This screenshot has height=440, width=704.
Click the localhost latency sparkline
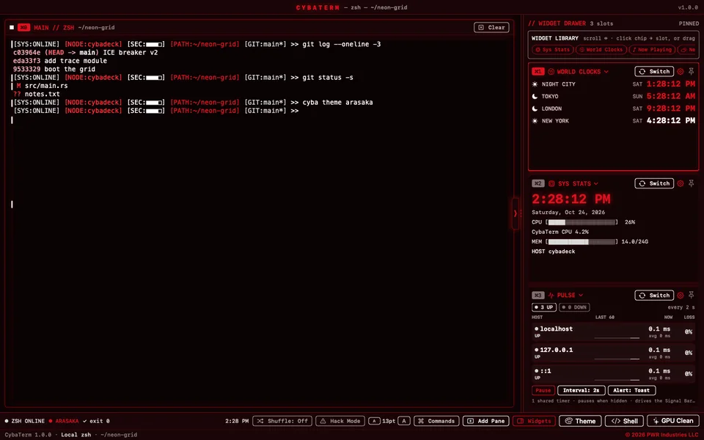coord(617,336)
